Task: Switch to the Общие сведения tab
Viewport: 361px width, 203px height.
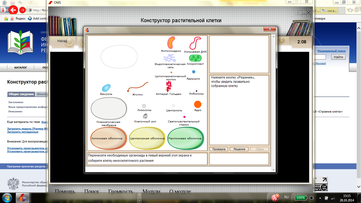Action: click(x=21, y=94)
